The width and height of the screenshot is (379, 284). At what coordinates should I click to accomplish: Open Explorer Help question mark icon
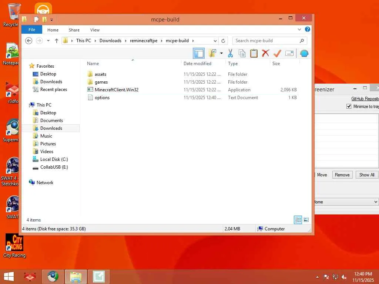click(x=308, y=30)
